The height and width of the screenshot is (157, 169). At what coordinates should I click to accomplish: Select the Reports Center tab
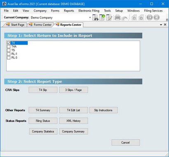tap(69, 25)
